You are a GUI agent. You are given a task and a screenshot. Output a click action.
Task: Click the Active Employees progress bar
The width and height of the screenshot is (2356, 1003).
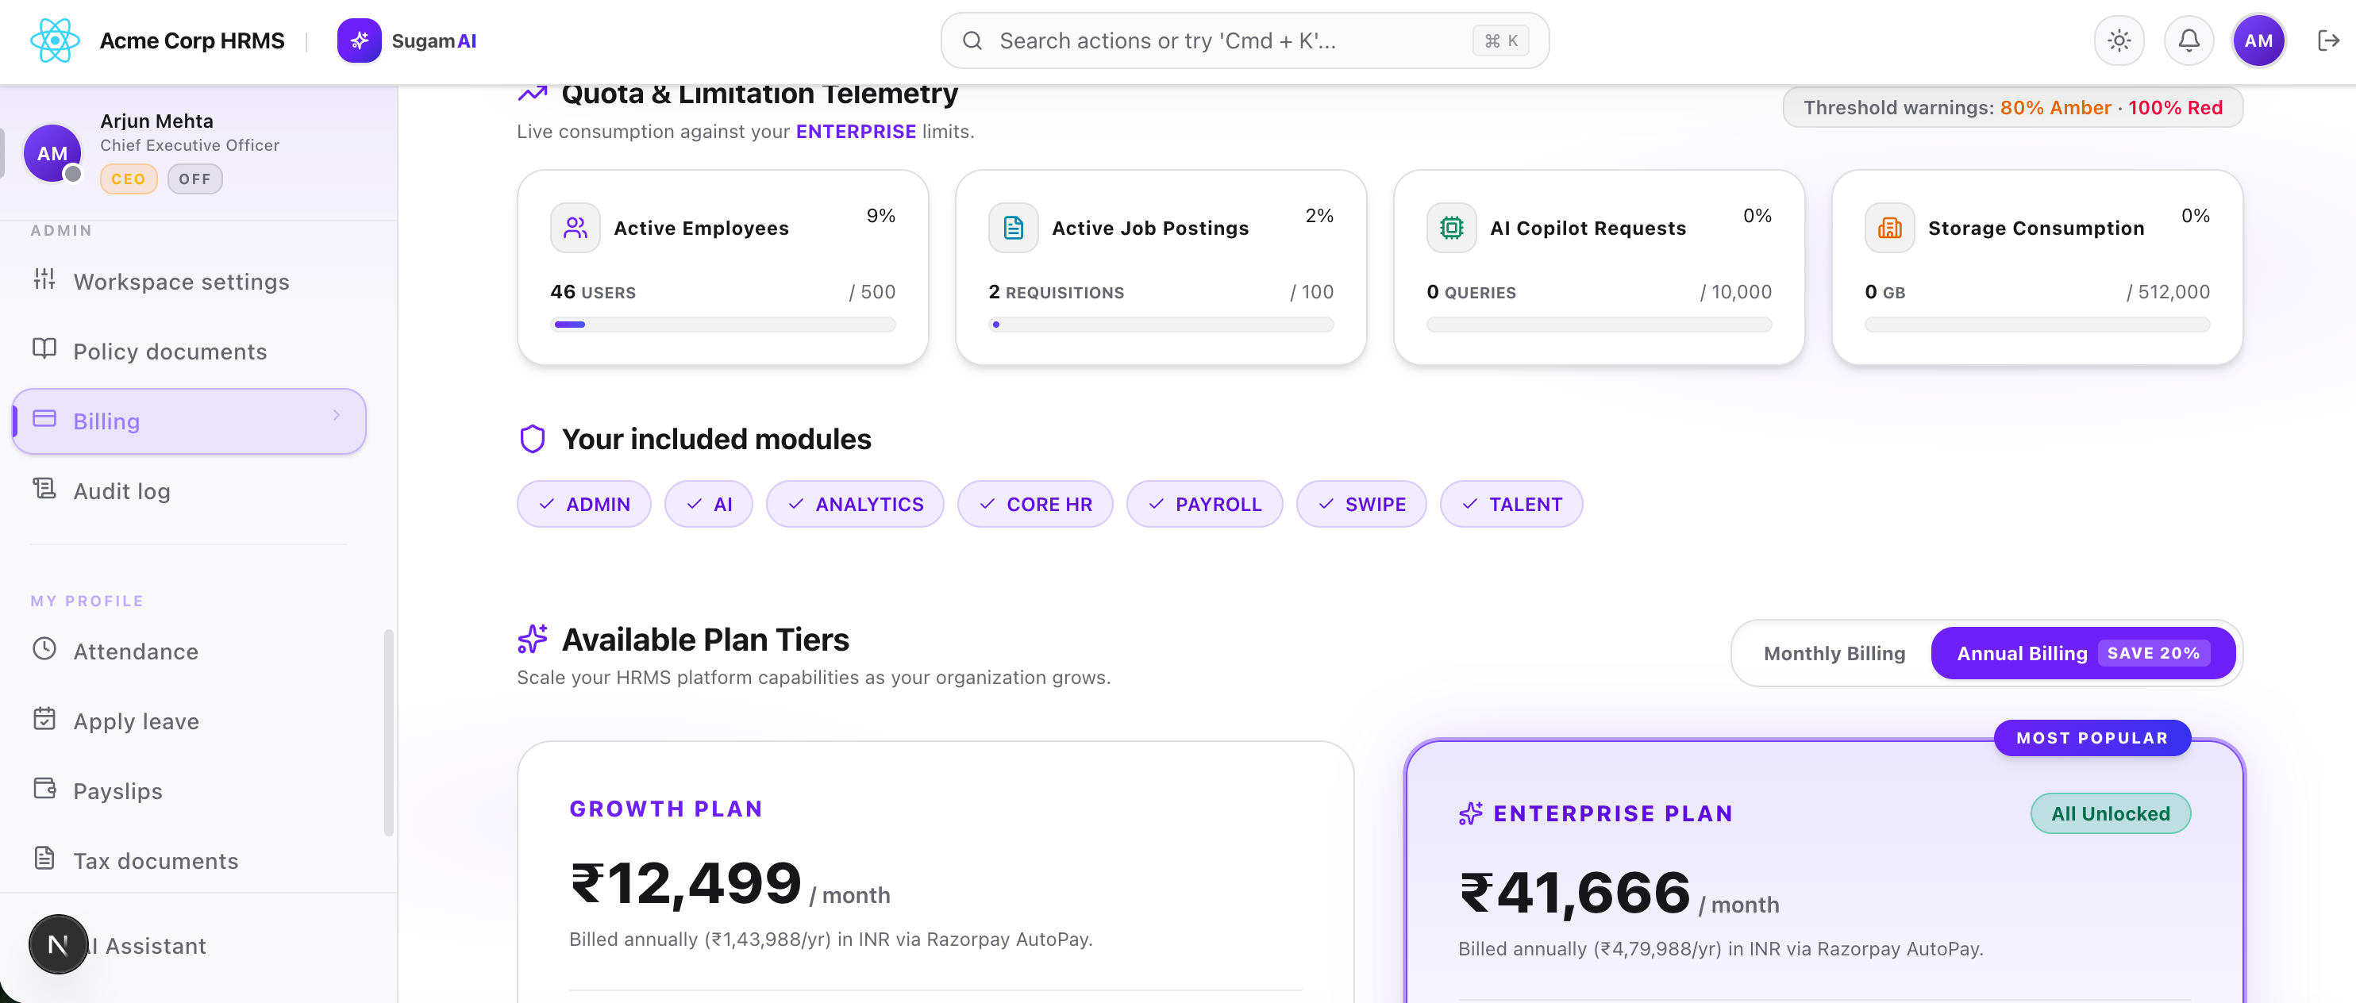coord(722,325)
